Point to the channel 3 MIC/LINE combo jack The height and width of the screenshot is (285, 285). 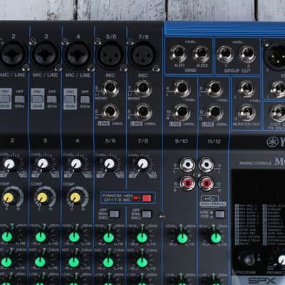45,55
